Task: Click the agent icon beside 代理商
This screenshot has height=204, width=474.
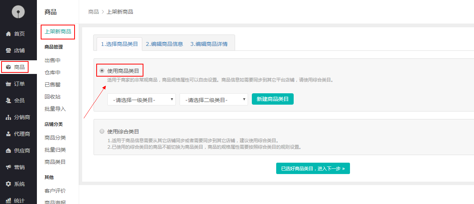Action: click(x=8, y=134)
